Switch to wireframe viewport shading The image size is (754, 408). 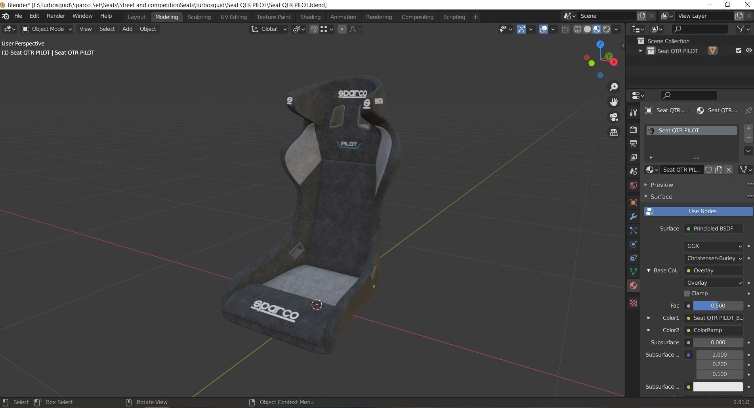(x=578, y=29)
